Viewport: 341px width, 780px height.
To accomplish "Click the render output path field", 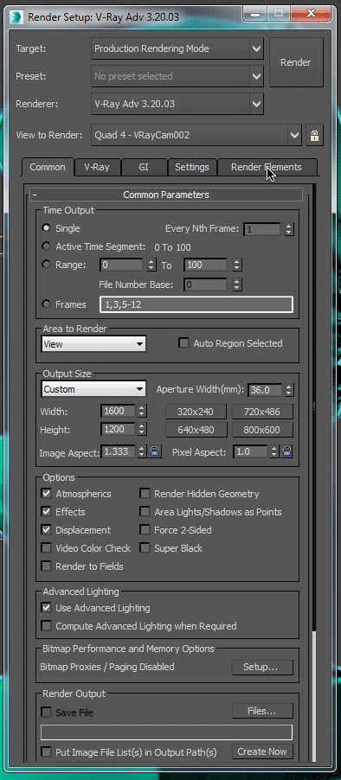I will coord(167,732).
